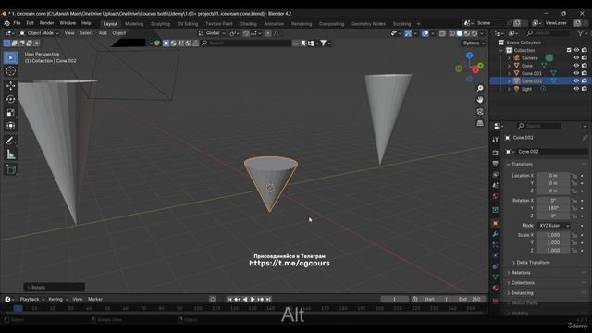Click the timeline Marker menu
The image size is (592, 333).
[95, 299]
